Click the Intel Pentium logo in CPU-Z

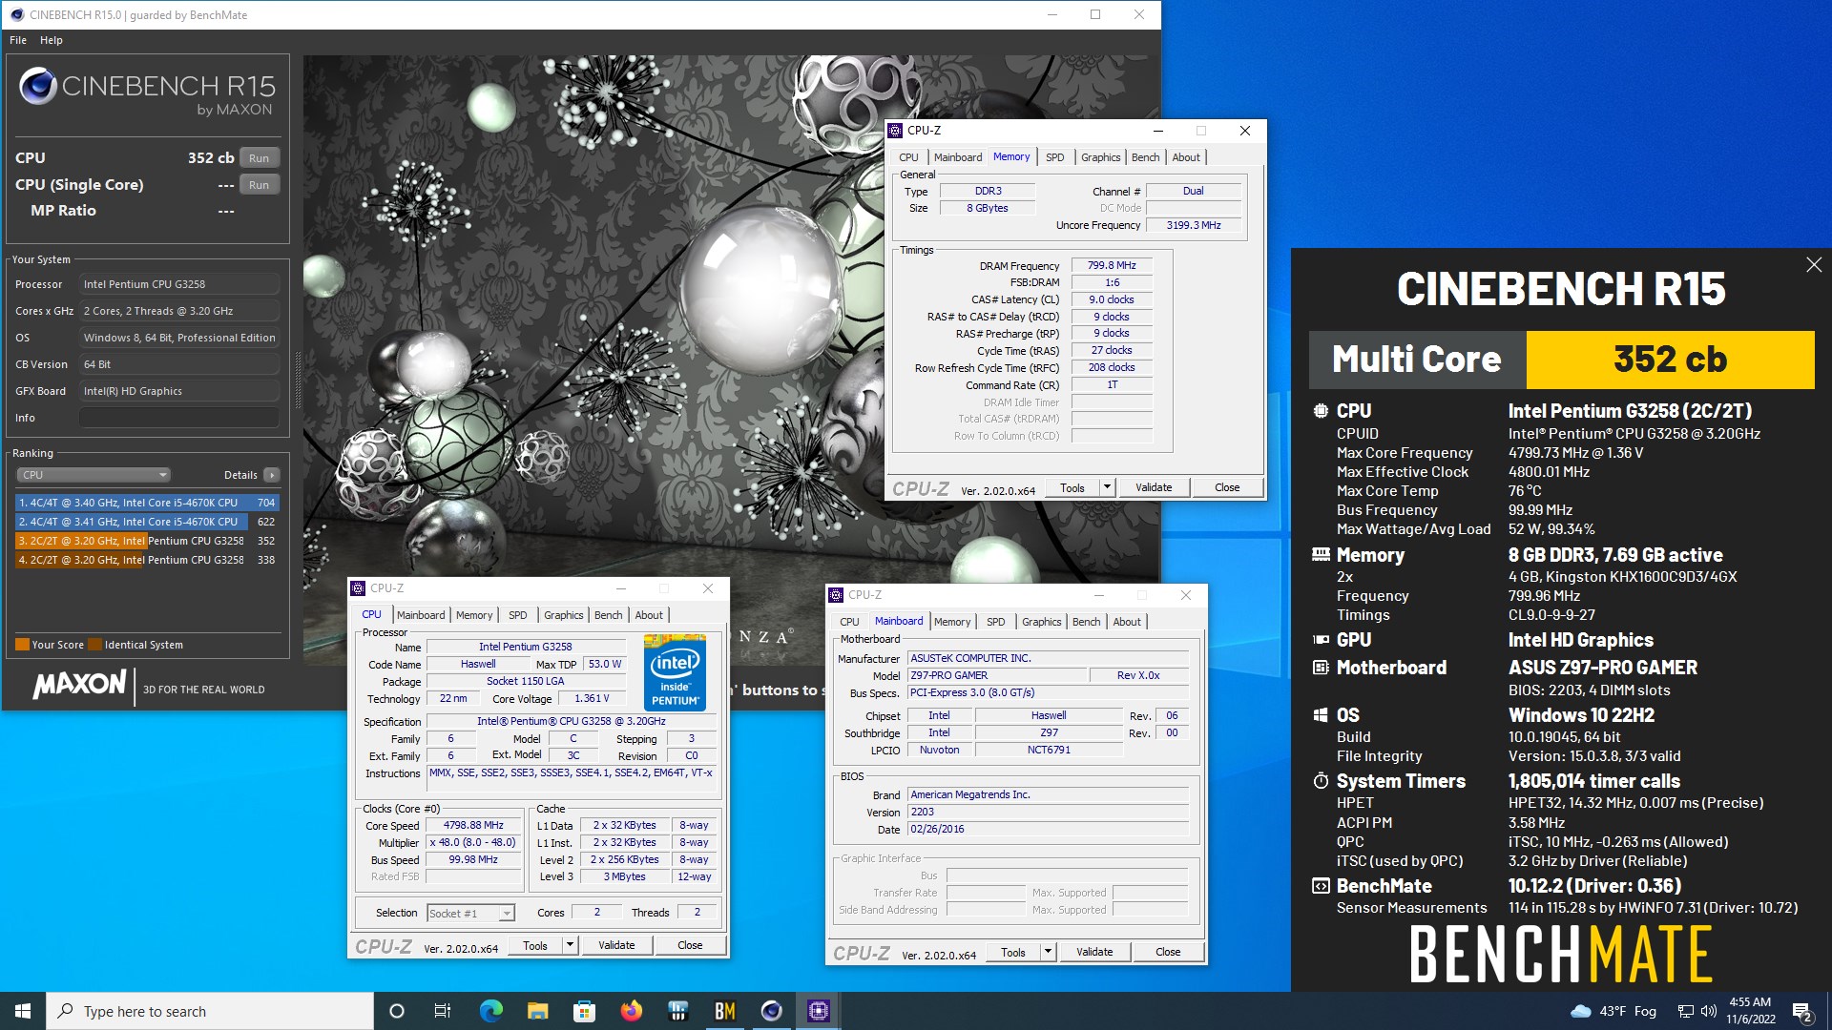point(676,672)
